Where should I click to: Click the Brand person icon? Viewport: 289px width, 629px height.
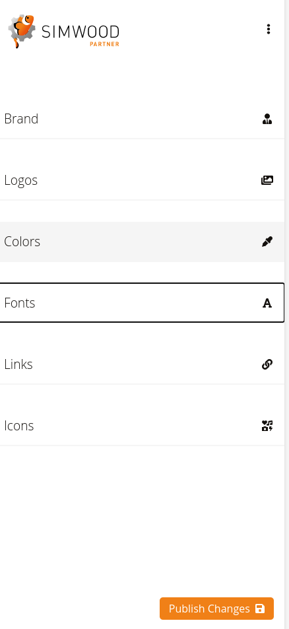pyautogui.click(x=267, y=119)
